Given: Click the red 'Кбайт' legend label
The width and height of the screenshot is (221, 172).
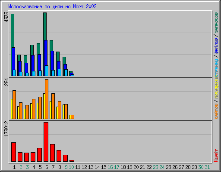Looking at the screenshot, I should pyautogui.click(x=216, y=156).
